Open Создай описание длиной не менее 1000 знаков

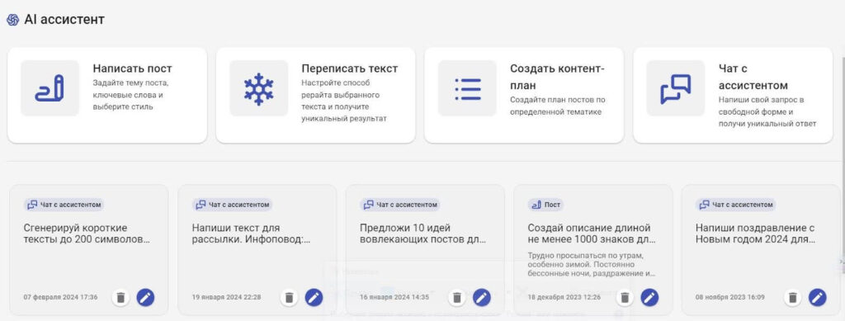coord(592,234)
